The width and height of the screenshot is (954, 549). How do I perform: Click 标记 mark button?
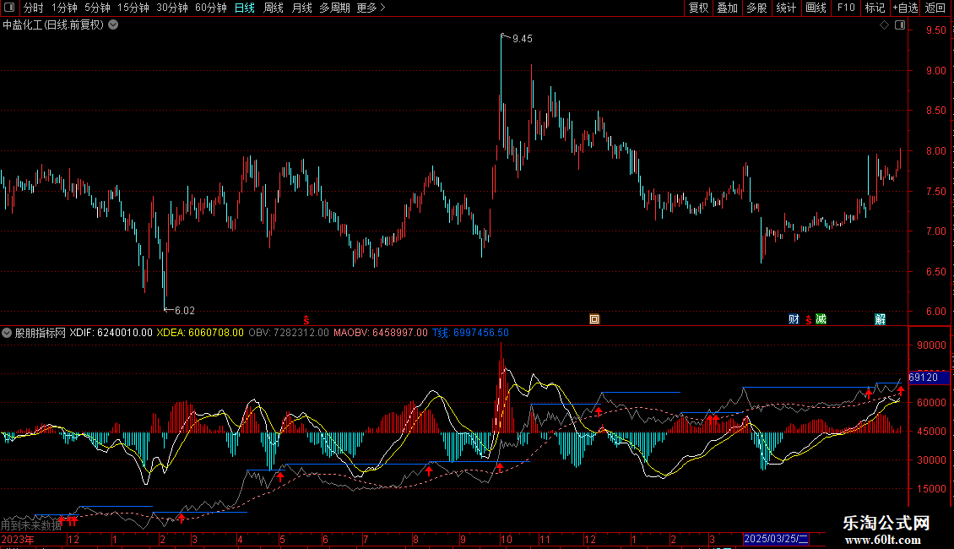pyautogui.click(x=875, y=8)
